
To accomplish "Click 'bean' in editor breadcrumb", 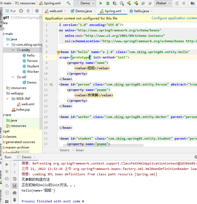I will tap(80, 150).
